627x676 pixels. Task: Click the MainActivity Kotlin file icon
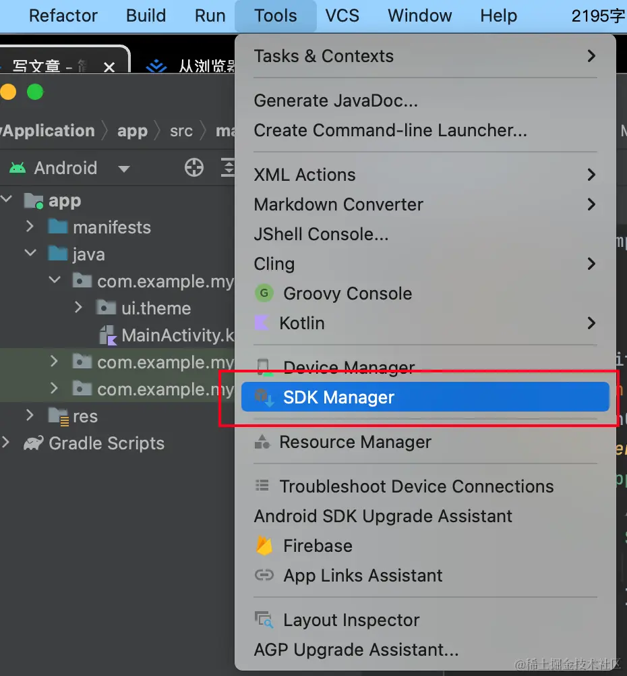pyautogui.click(x=108, y=335)
